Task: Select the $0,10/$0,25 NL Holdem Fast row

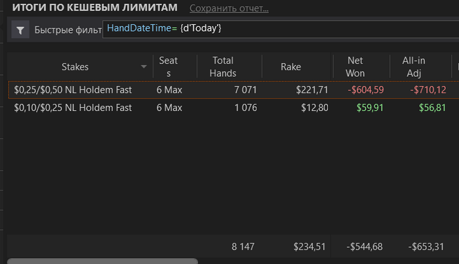Action: coord(233,108)
